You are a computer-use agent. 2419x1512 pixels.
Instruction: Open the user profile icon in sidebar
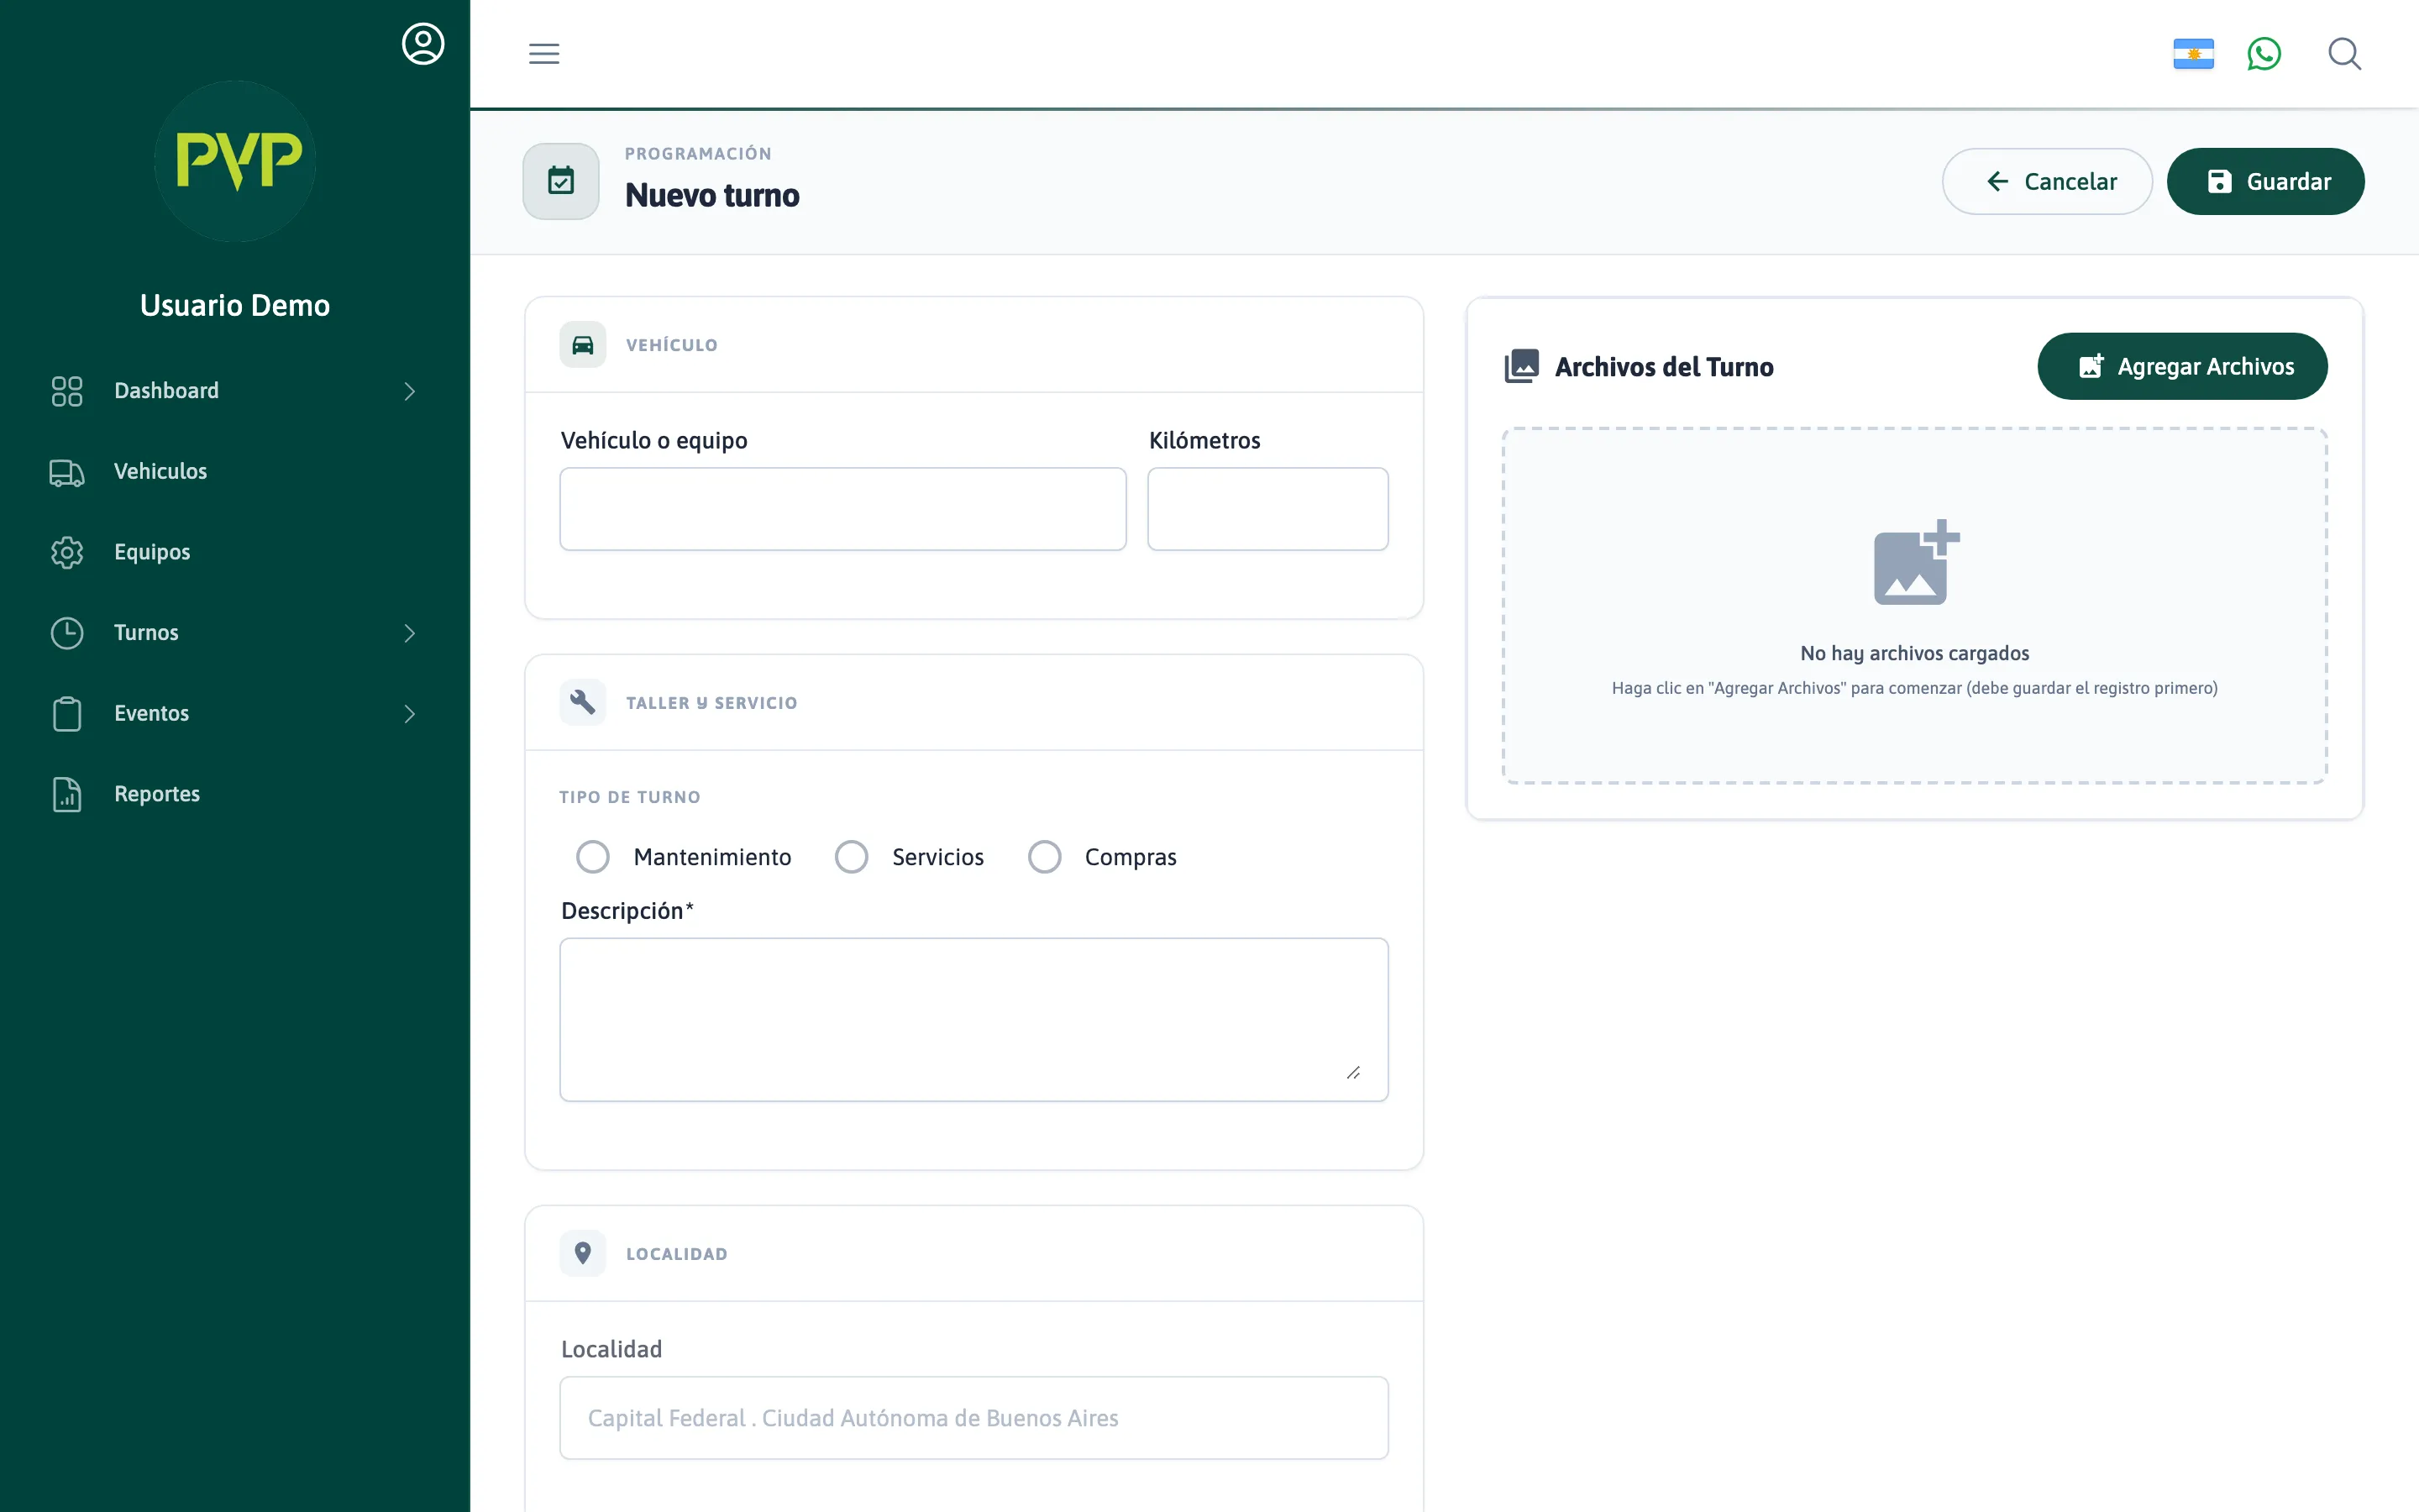(x=422, y=44)
